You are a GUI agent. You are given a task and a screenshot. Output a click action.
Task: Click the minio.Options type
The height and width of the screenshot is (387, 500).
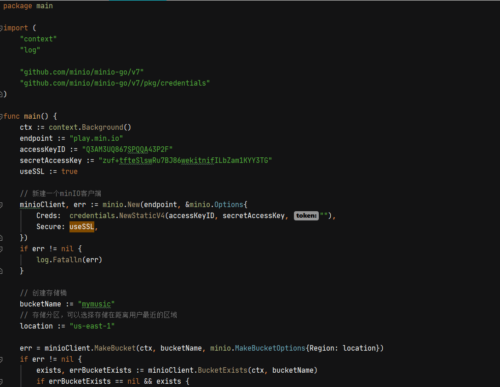point(217,205)
